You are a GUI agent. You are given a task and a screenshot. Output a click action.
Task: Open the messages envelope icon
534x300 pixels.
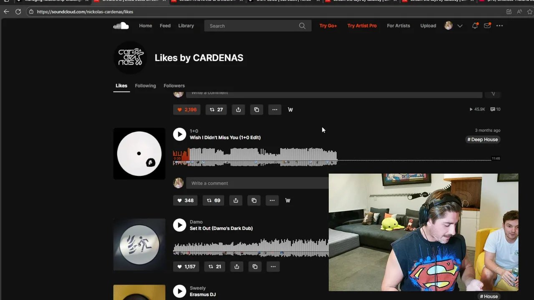[x=487, y=26]
